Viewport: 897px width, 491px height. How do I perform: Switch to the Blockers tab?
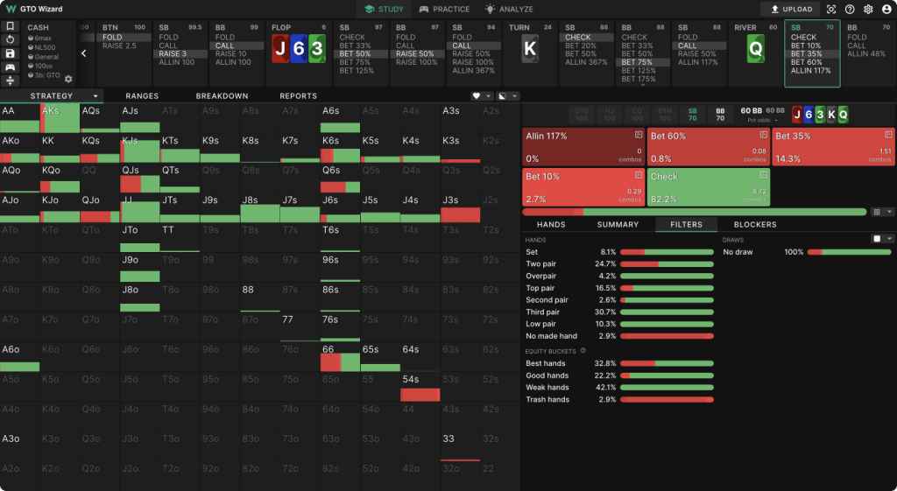pos(755,225)
